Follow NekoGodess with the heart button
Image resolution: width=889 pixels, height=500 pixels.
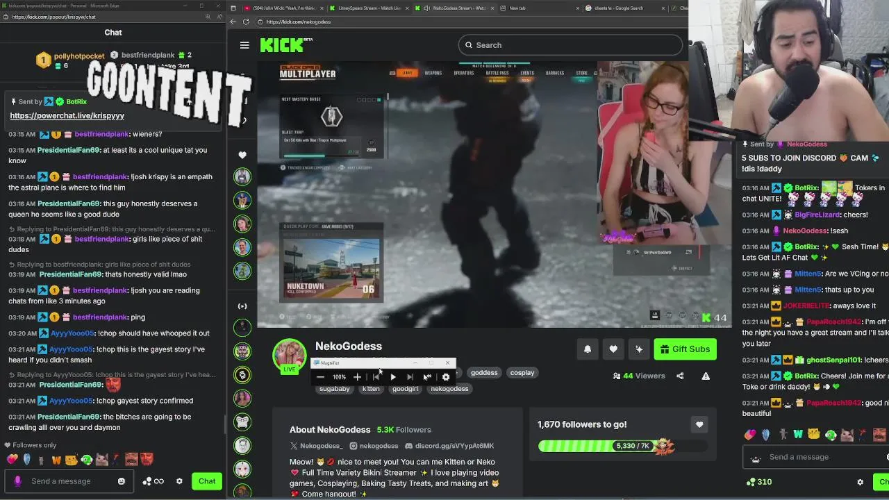click(x=613, y=349)
